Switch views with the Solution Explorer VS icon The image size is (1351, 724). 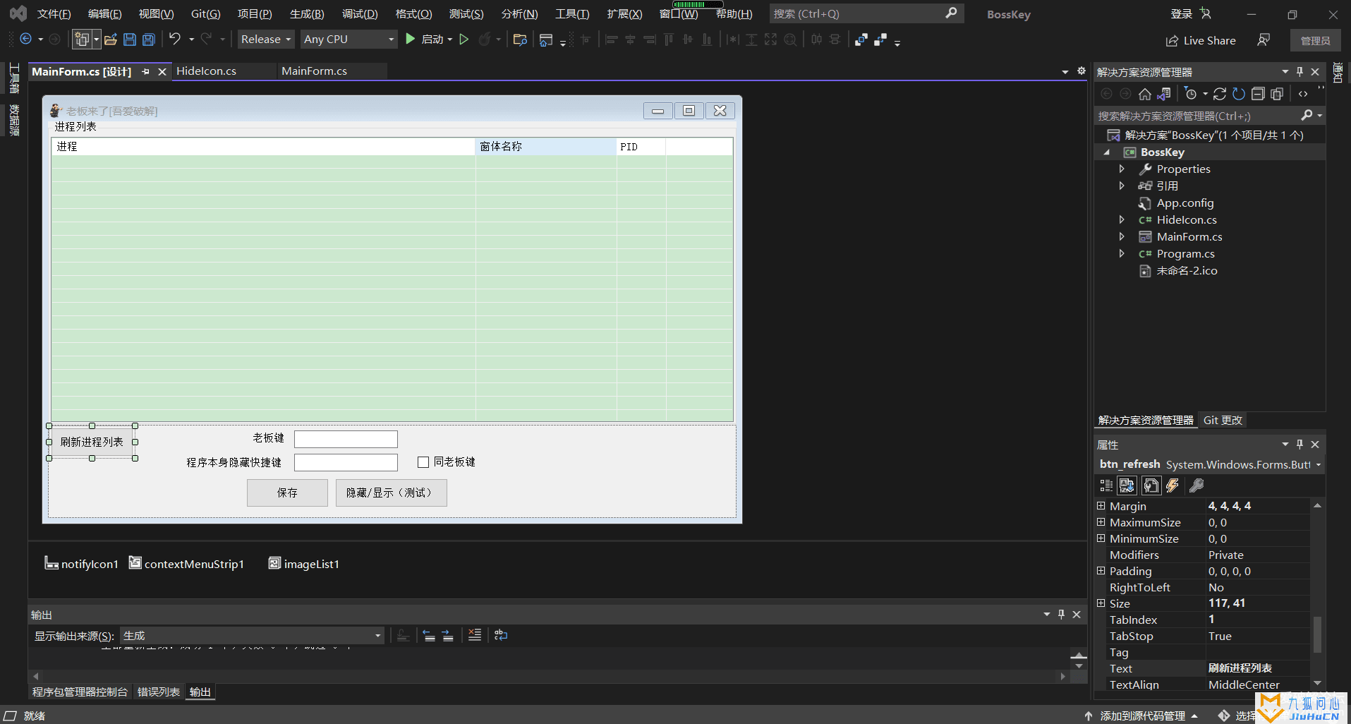(x=1164, y=94)
